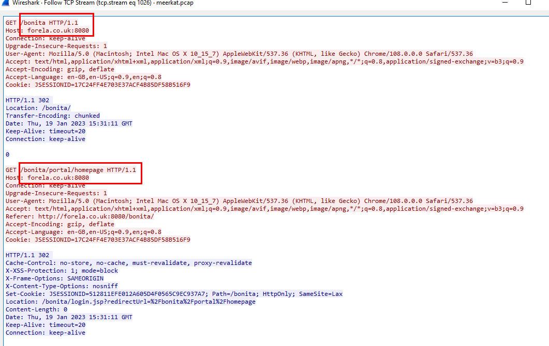Select the Cookie JSESSIONID line above the Cache-Control response
Image resolution: width=549 pixels, height=346 pixels.
tap(98, 240)
